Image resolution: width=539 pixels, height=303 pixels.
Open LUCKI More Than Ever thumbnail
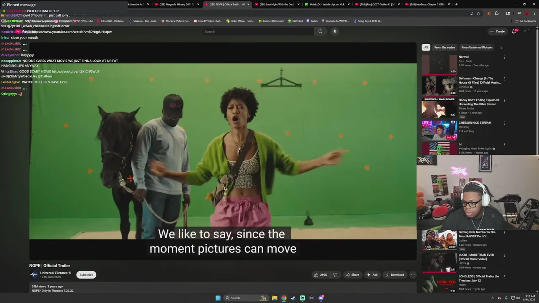(x=439, y=262)
